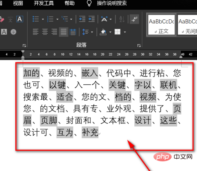This screenshot has width=197, height=171.
Task: Increase paragraph indent
Action: click(x=92, y=19)
